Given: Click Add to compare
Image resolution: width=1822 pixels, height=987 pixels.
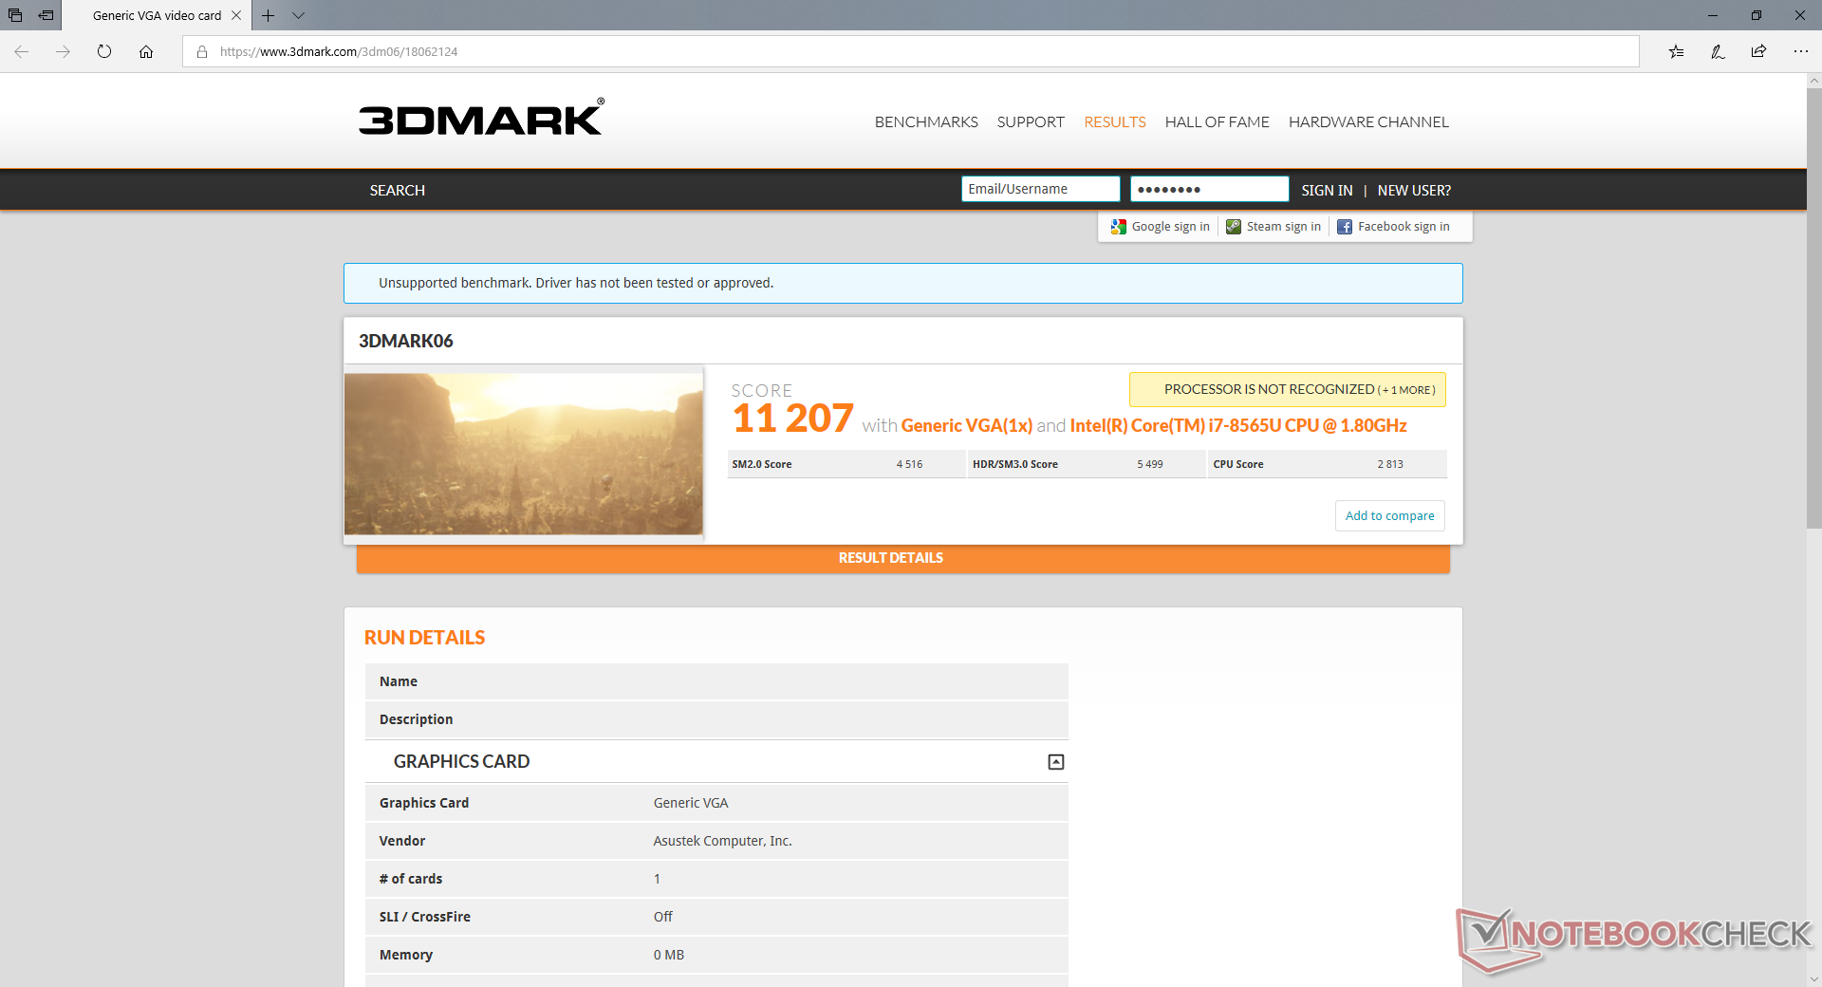Looking at the screenshot, I should point(1389,515).
